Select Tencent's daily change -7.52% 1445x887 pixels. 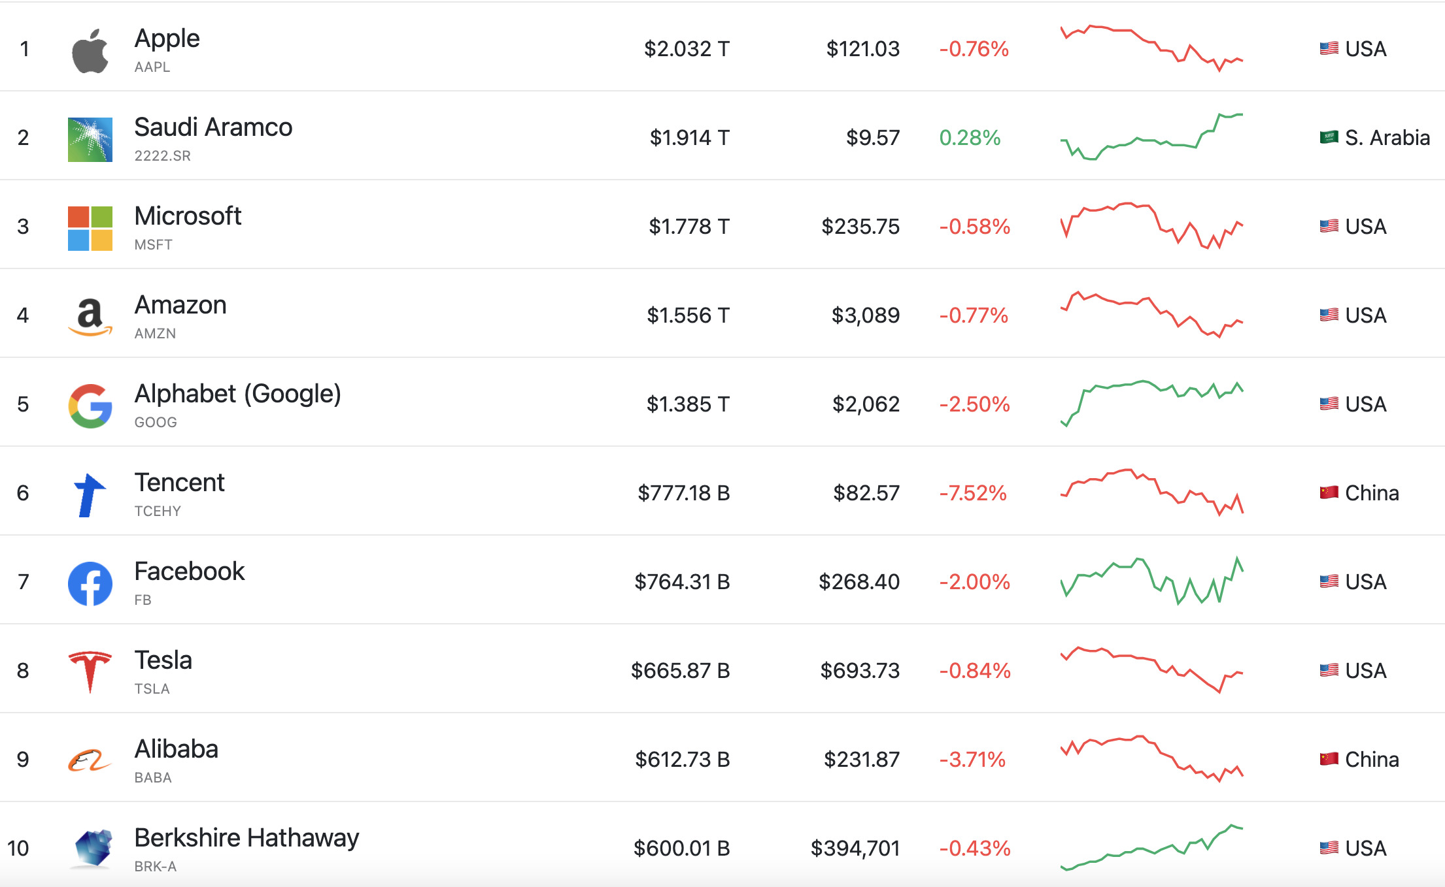tap(973, 493)
